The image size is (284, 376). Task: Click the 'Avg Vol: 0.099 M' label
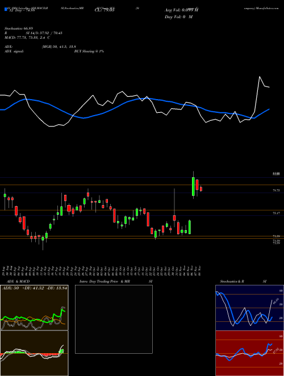[182, 10]
